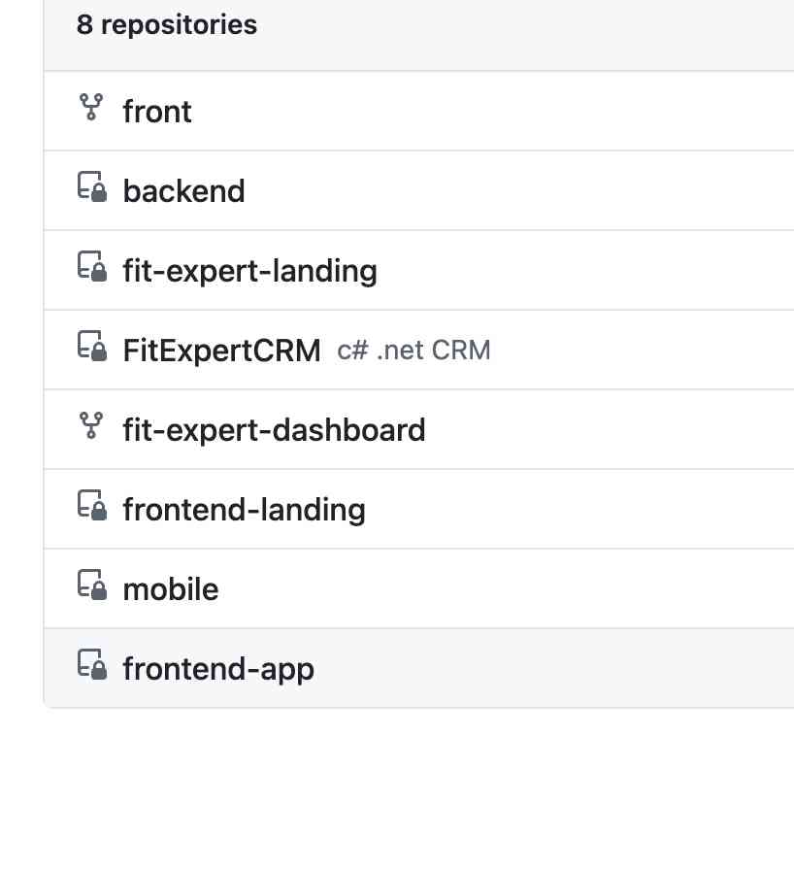The width and height of the screenshot is (794, 870).
Task: Open the backend repository link
Action: click(183, 191)
